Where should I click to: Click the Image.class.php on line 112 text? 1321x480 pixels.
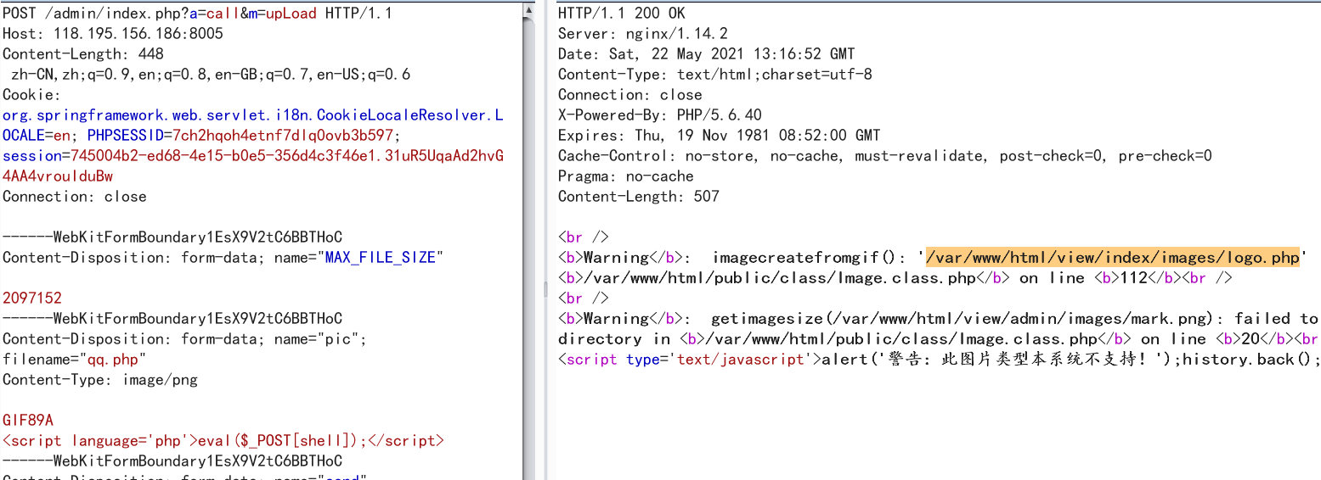pos(895,278)
